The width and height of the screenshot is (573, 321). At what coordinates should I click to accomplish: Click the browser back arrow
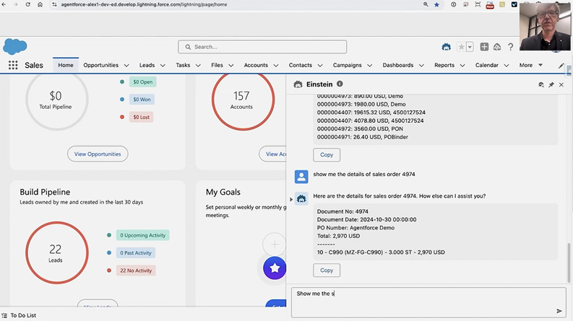4,4
